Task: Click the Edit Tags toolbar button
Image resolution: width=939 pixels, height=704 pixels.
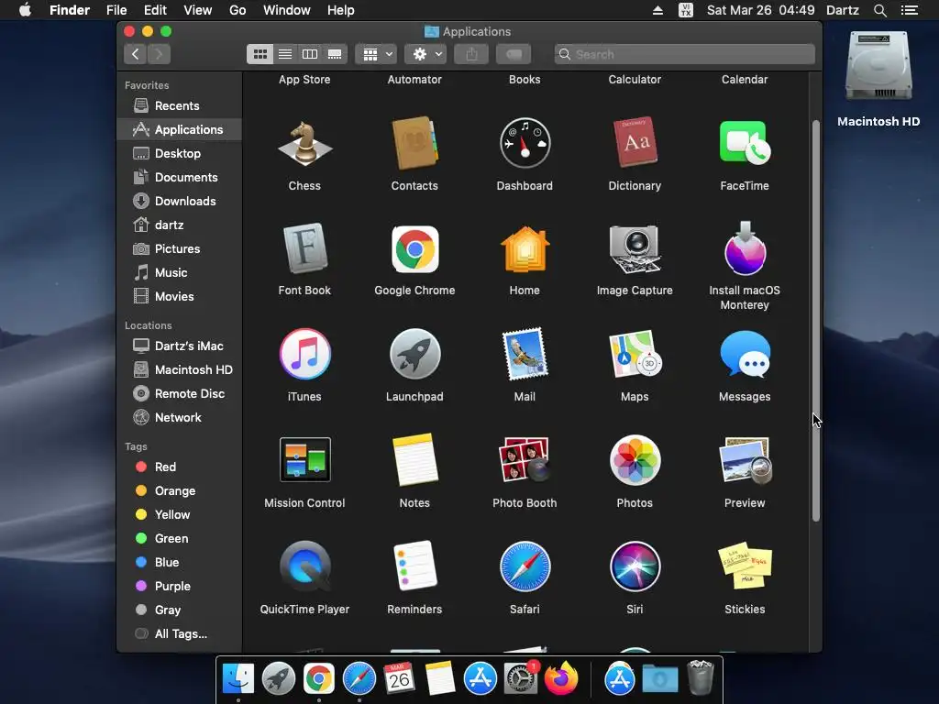Action: click(514, 54)
